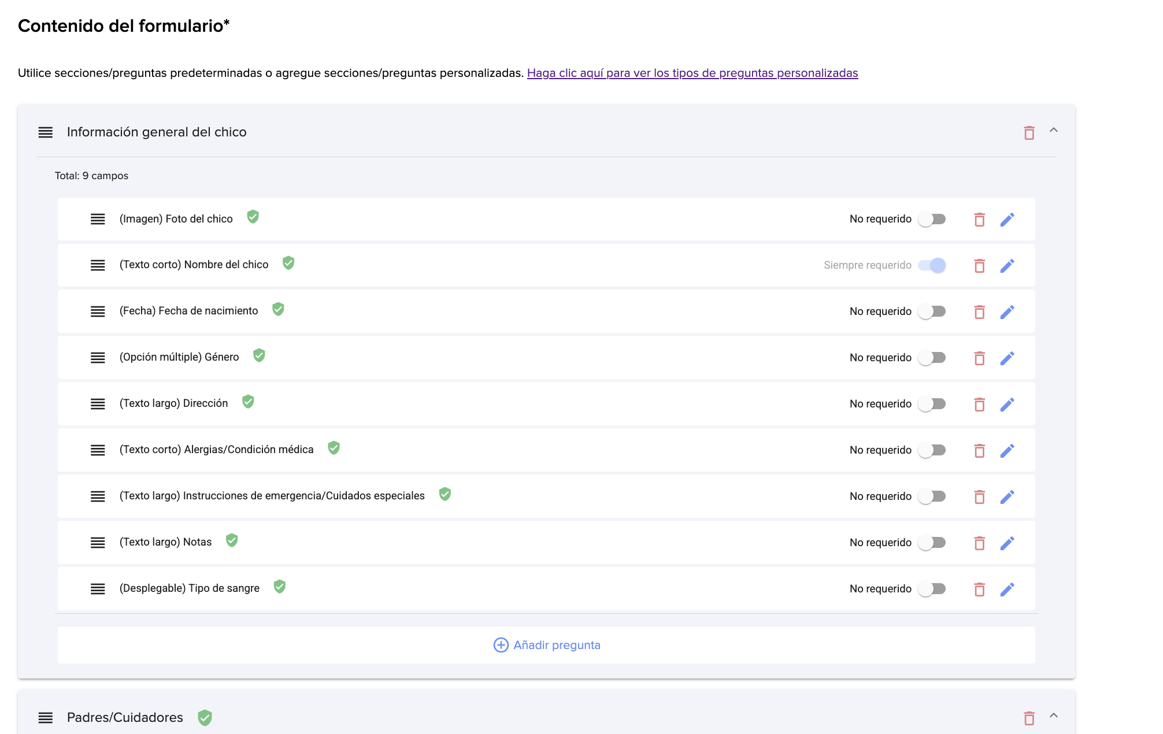Image resolution: width=1163 pixels, height=734 pixels.
Task: Toggle Siempre requerido switch for Nombre del chico
Action: (932, 265)
